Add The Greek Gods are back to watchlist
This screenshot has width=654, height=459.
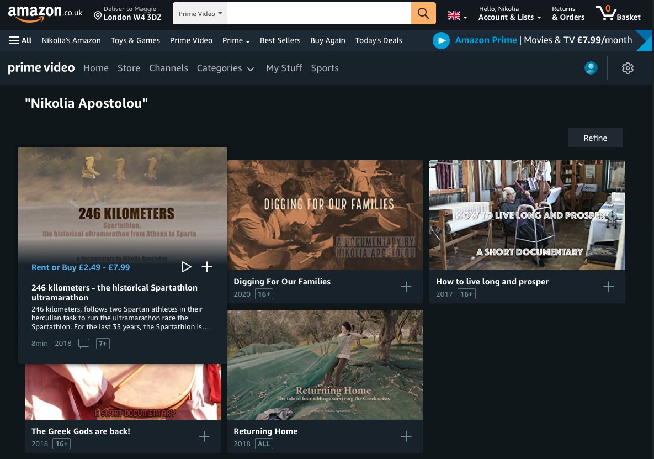point(204,436)
